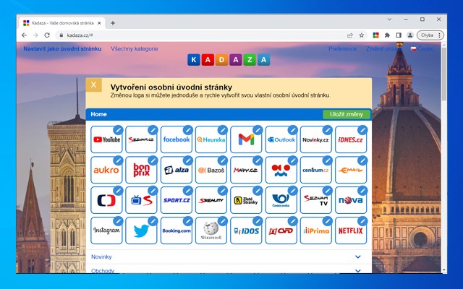Open the Seznam TV tile
463x289 pixels.
316,200
